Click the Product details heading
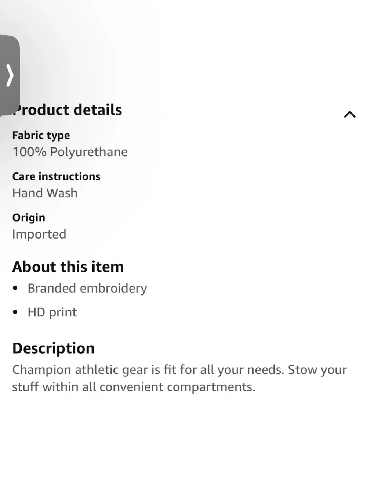Screen dimensions: 367x490 (x=67, y=110)
